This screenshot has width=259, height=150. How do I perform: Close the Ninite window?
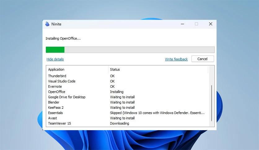[211, 24]
